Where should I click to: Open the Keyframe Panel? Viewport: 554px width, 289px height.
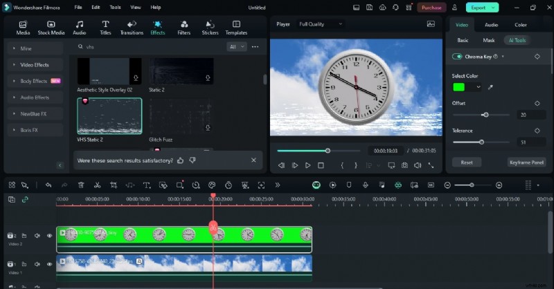pos(527,162)
